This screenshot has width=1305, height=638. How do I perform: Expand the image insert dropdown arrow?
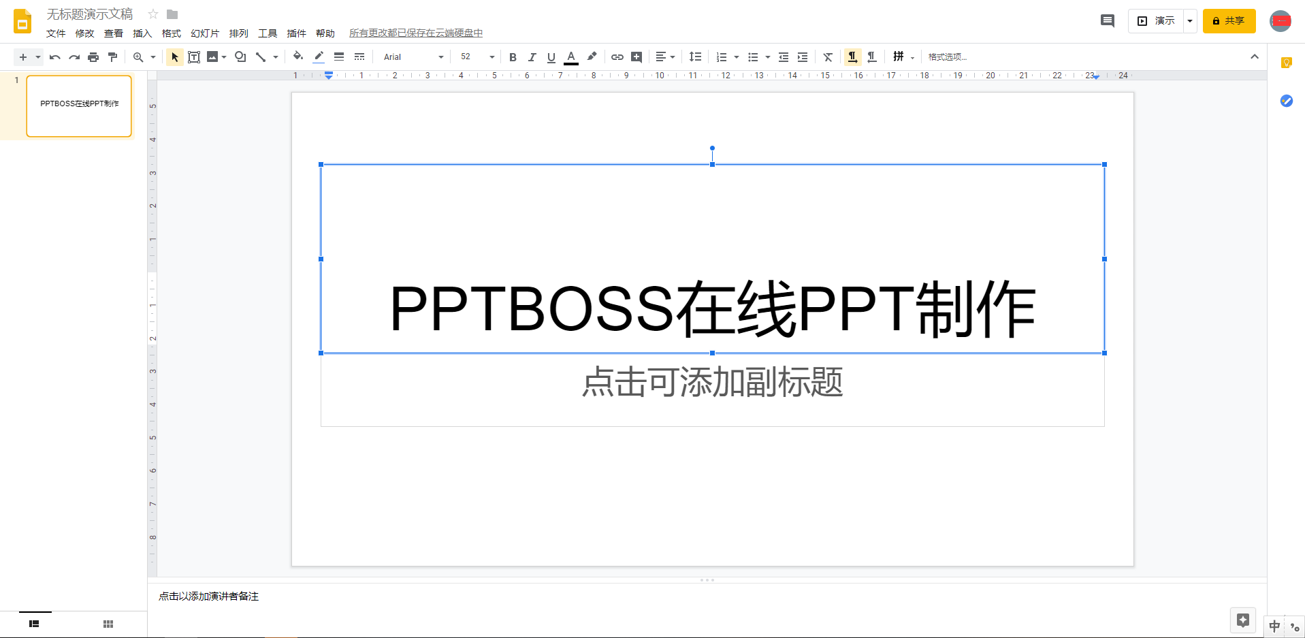(224, 57)
